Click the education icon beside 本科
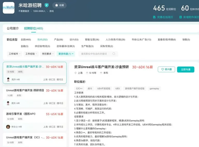 (x=101, y=73)
